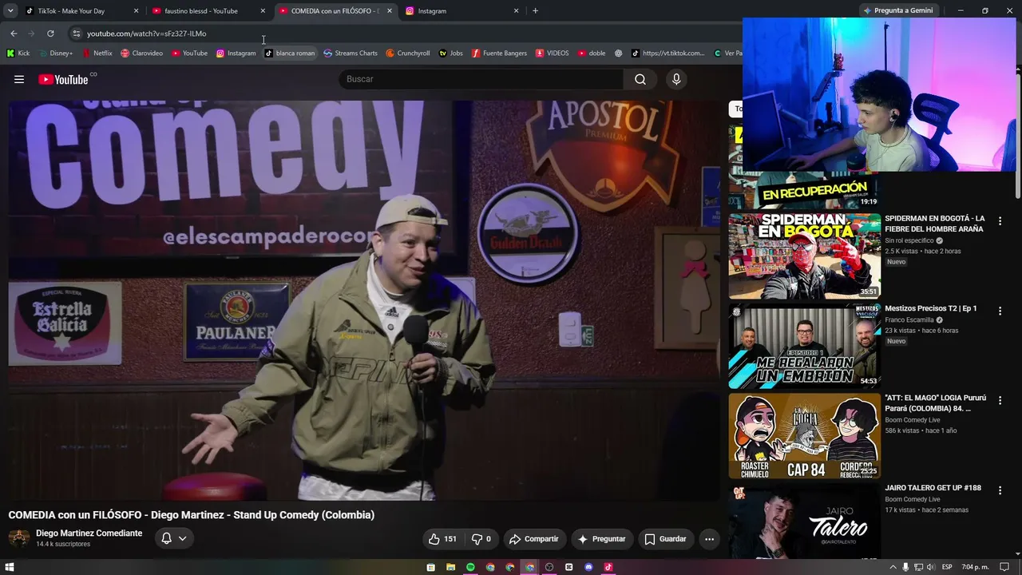
Task: Close the TikTok tab
Action: tap(136, 11)
